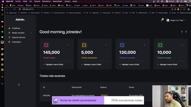Go to previous with the left arrow chevron

click(x=182, y=32)
